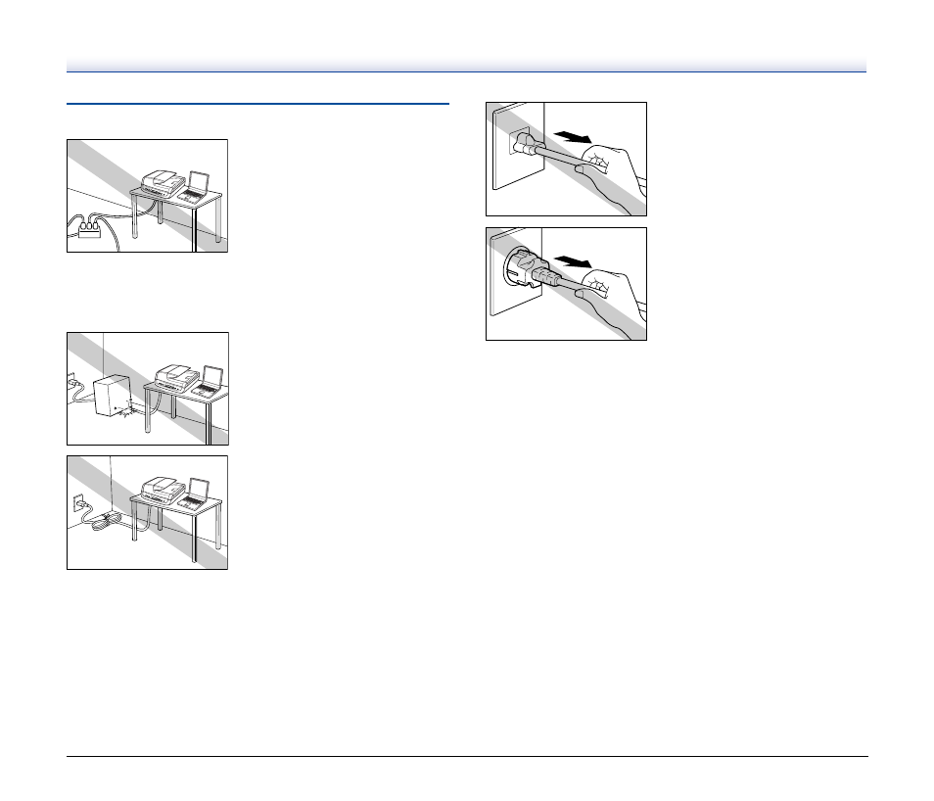Select the heater box sitting on the cord
Image resolution: width=934 pixels, height=801 pixels.
coord(113,395)
